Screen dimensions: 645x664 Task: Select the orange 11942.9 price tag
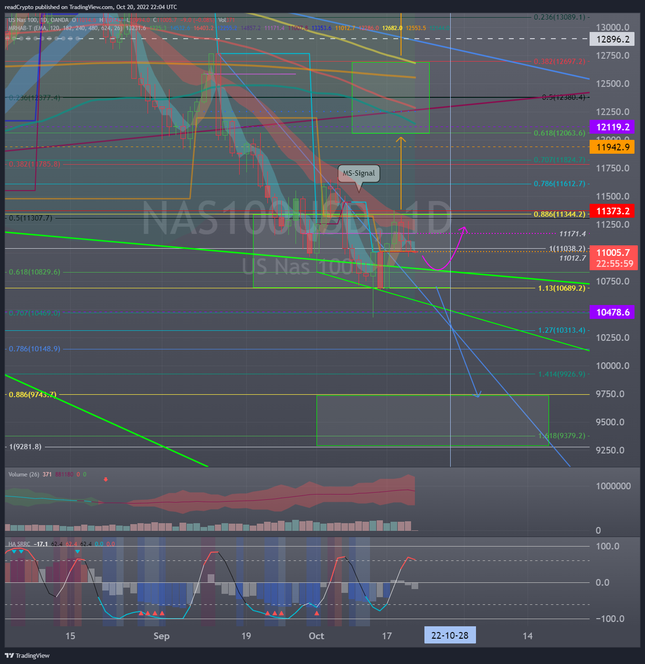[x=613, y=147]
